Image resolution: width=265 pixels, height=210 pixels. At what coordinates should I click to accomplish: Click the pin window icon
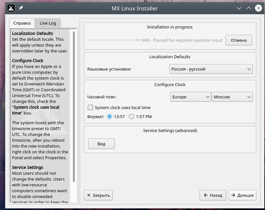(21, 8)
